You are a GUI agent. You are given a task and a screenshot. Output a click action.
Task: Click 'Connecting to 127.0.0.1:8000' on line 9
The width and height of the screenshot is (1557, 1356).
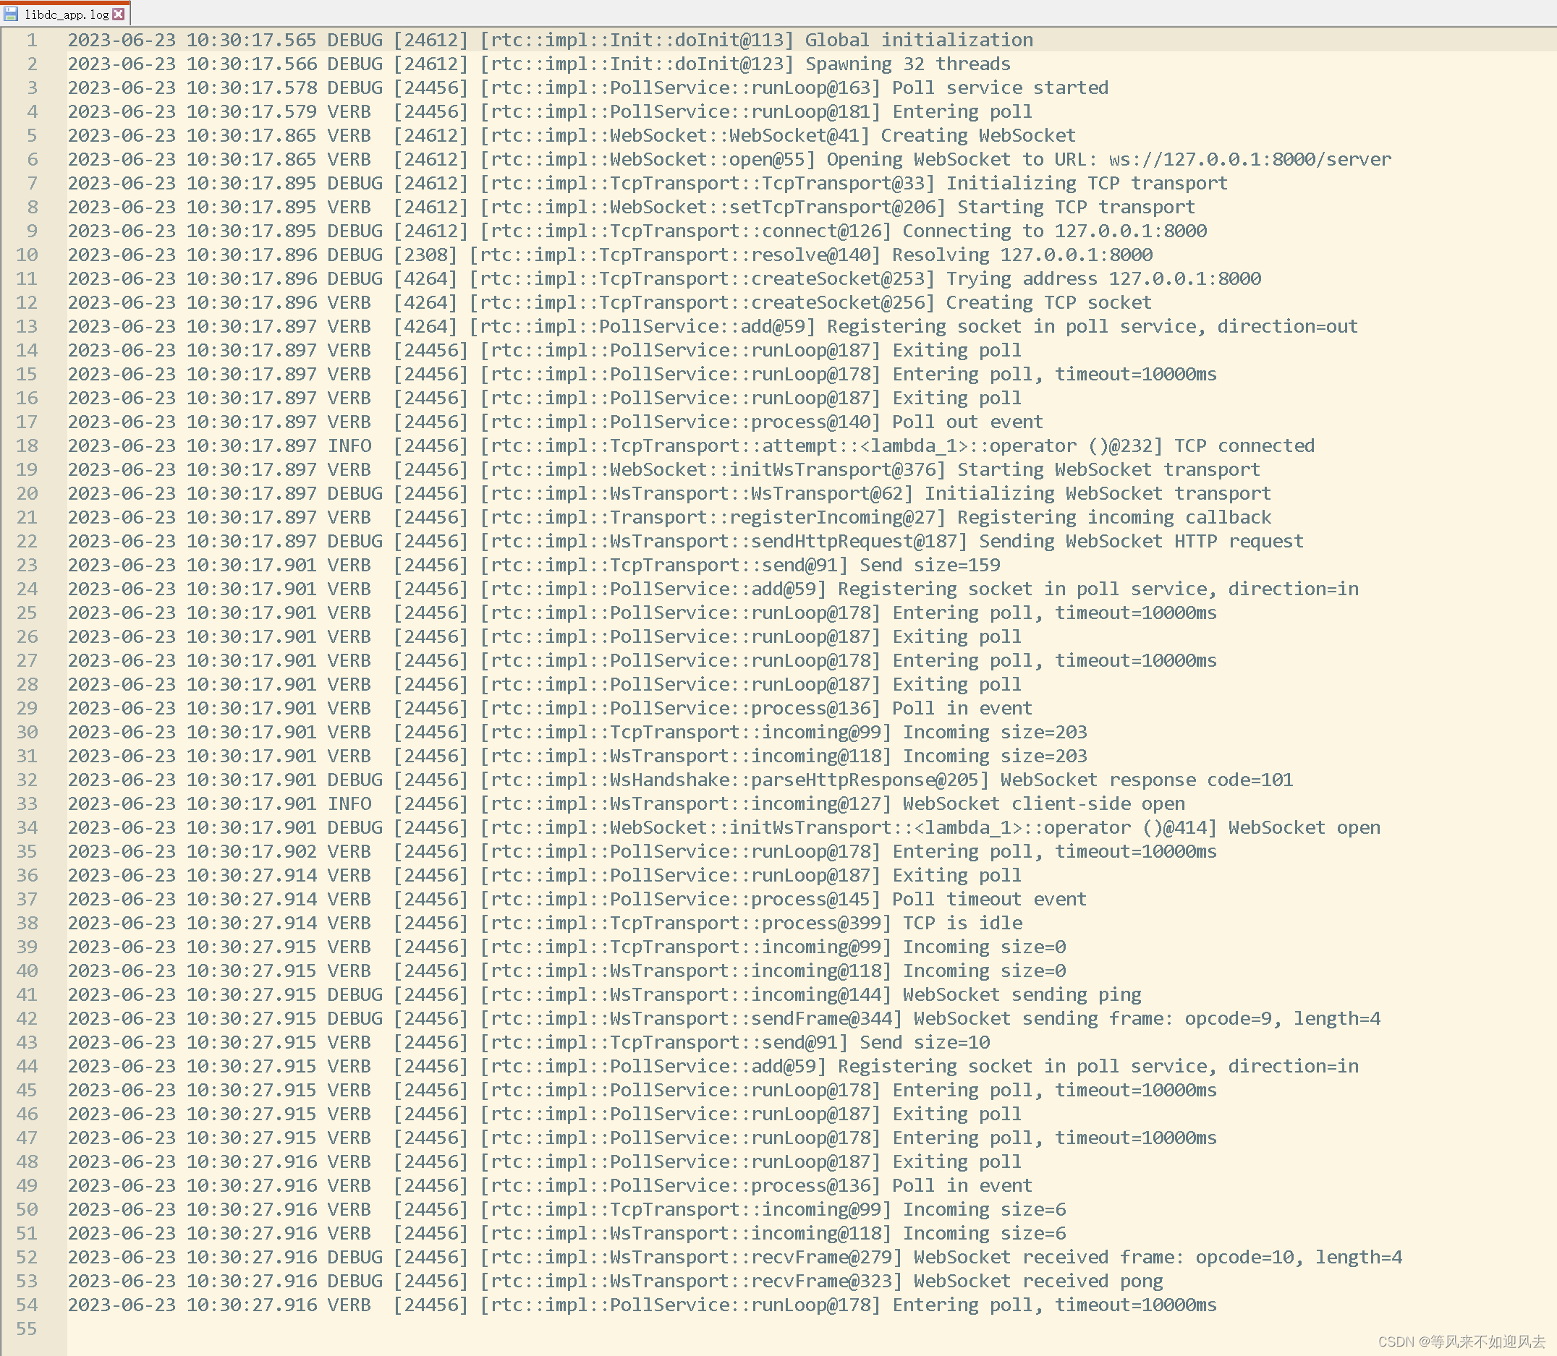1054,231
